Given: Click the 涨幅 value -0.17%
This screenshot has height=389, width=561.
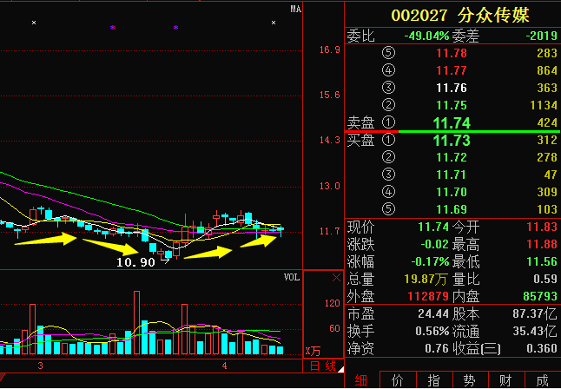Looking at the screenshot, I should 430,261.
